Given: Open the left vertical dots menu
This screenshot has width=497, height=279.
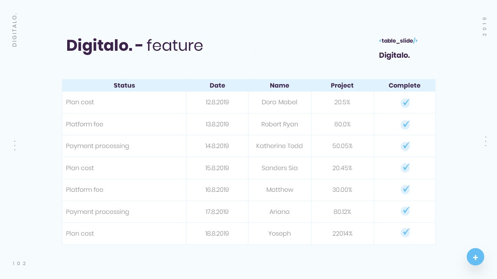Looking at the screenshot, I should pyautogui.click(x=15, y=146).
